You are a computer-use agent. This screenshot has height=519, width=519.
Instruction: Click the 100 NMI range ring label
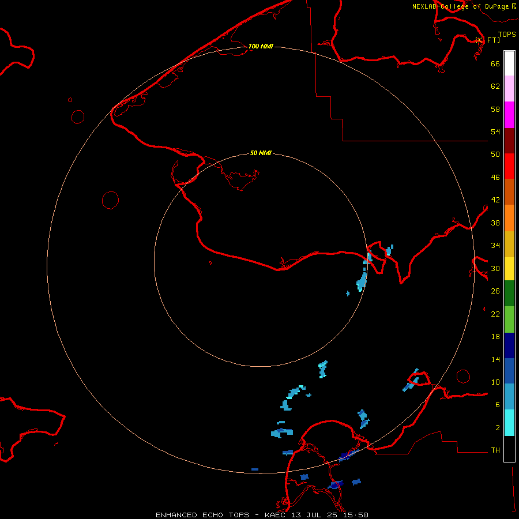tap(261, 46)
